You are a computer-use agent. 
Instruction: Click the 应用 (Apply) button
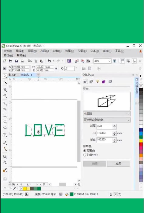(x=118, y=164)
